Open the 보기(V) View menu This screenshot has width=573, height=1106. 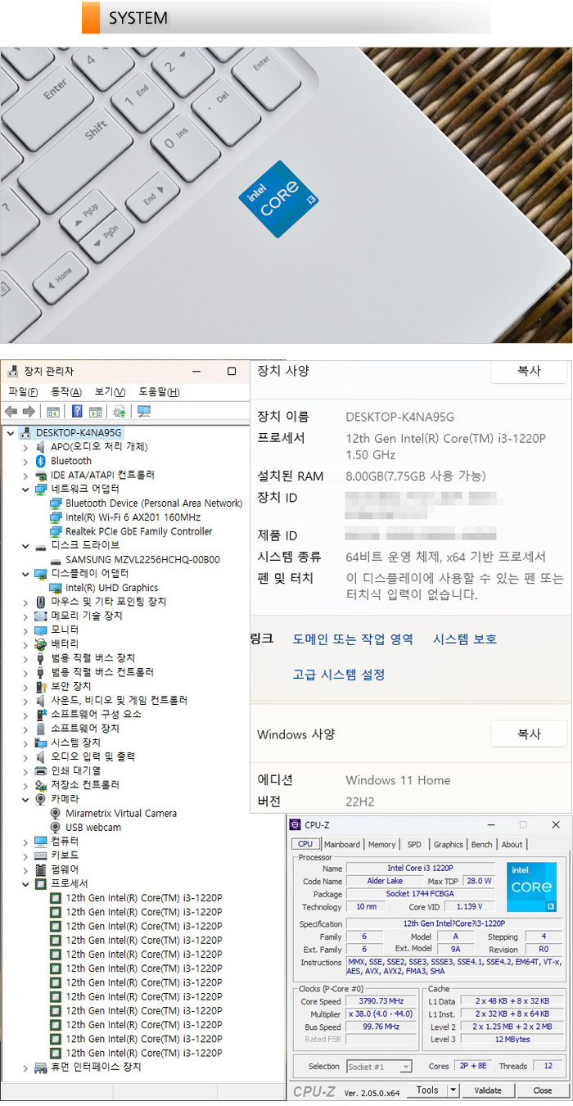point(110,392)
